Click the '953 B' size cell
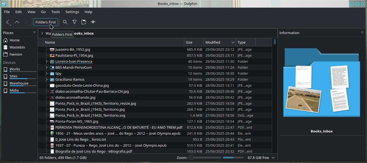The height and width of the screenshot is (163, 367). 198,140
